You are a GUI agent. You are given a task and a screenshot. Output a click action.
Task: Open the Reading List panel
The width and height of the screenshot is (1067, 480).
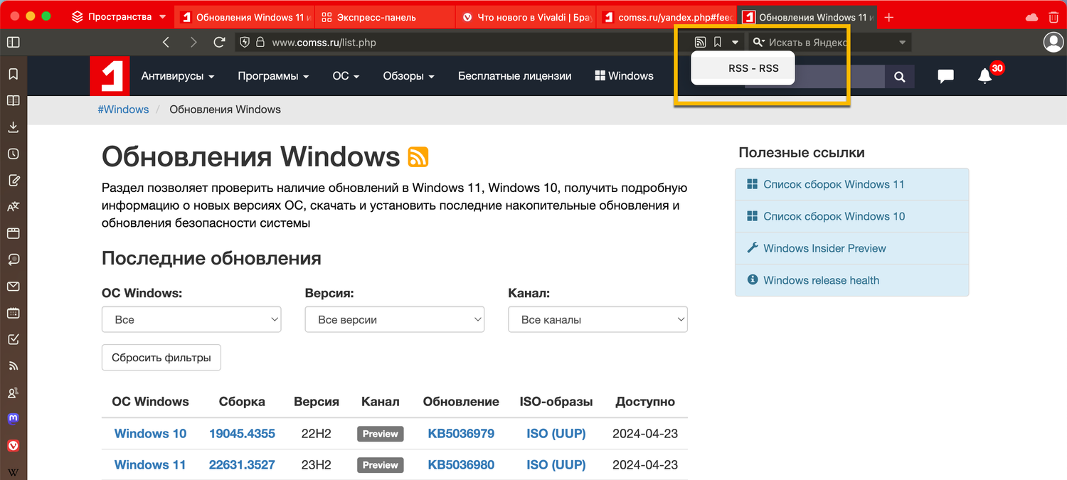(13, 100)
